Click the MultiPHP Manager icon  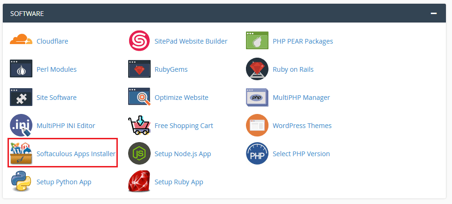(x=257, y=98)
